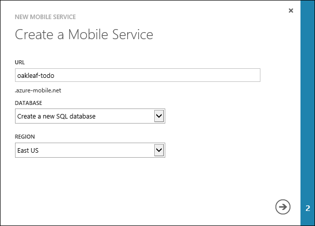The image size is (315, 226).
Task: Expand the Region dropdown arrow
Action: point(159,150)
